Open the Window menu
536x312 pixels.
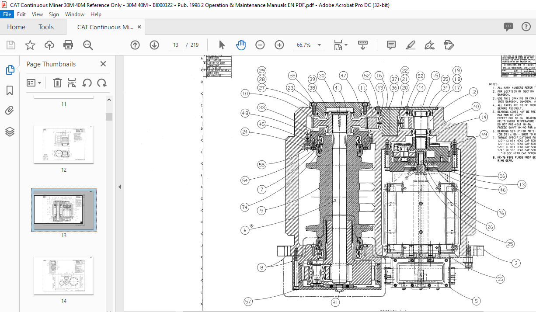pyautogui.click(x=75, y=14)
